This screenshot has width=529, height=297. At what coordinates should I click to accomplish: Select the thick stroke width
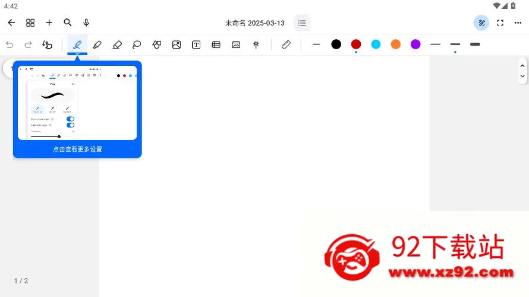[x=475, y=44]
